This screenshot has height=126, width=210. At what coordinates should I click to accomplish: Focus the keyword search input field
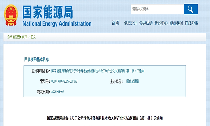(157, 9)
